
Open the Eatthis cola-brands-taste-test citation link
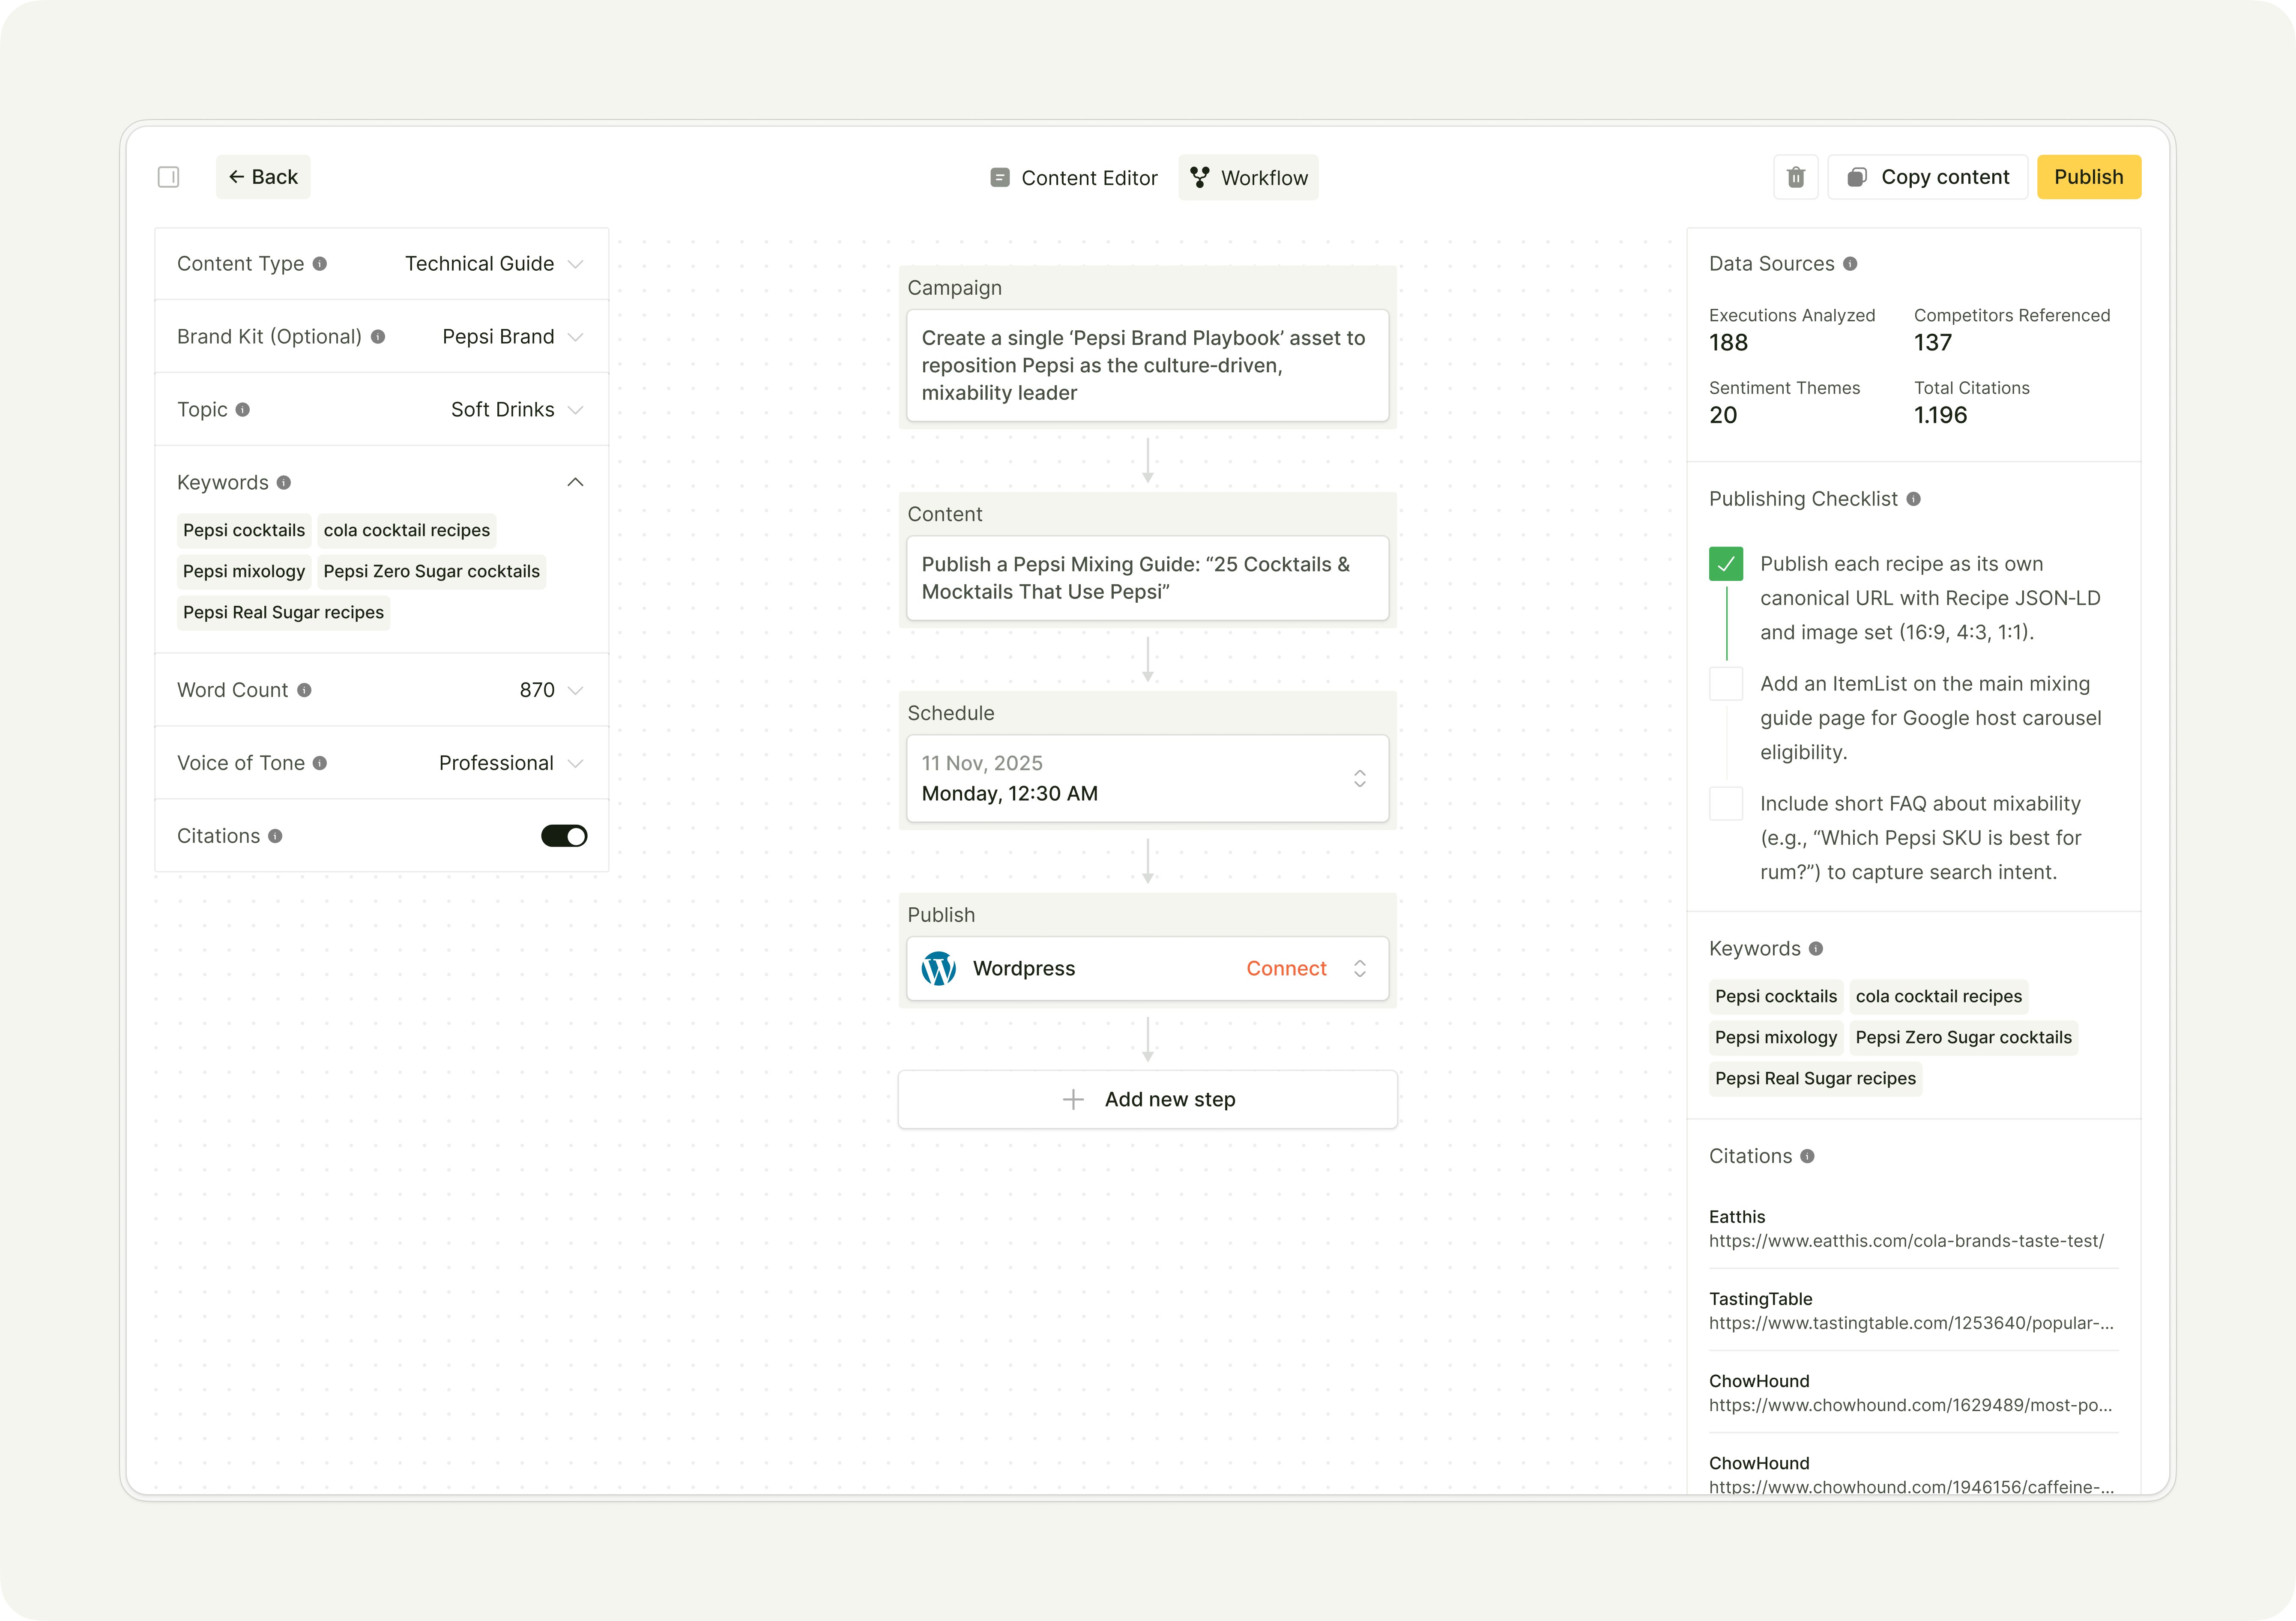click(x=1906, y=1241)
